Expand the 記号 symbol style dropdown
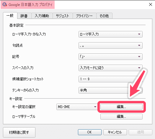This screenshot has height=139, width=155. tap(110, 57)
